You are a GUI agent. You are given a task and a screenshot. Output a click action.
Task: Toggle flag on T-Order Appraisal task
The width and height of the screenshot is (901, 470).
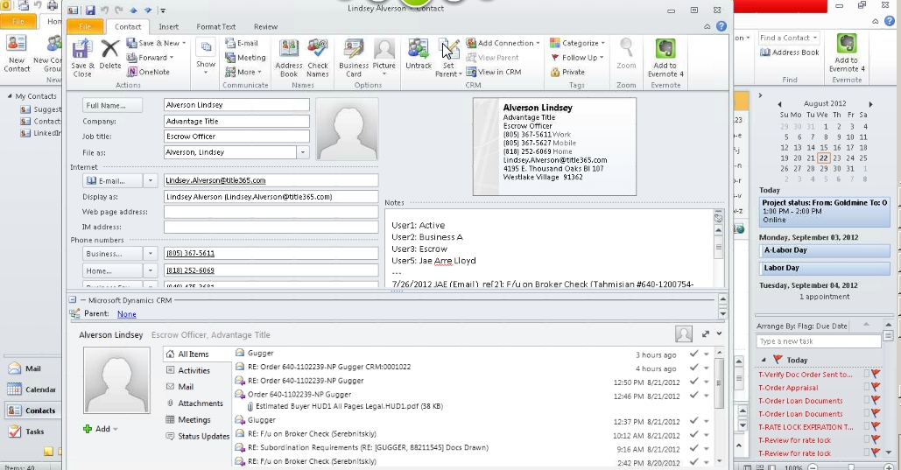(875, 388)
